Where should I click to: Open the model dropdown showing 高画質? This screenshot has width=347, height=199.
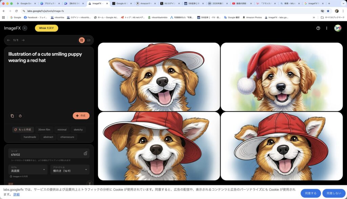(28, 170)
